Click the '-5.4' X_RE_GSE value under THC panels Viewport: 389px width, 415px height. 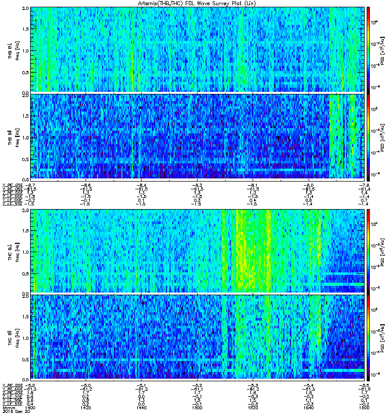(x=308, y=385)
